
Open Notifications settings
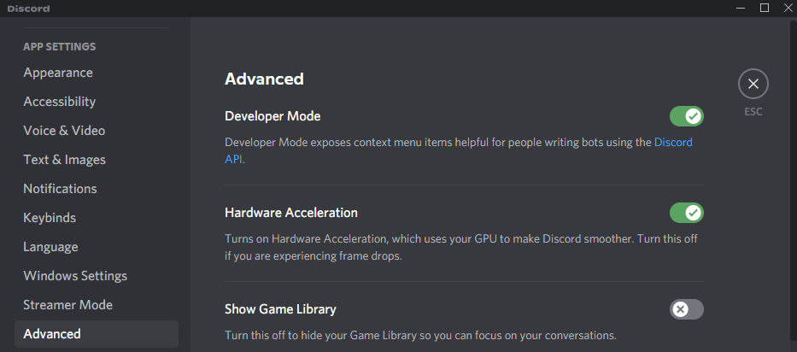[x=60, y=189]
